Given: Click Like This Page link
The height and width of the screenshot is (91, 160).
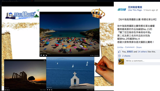Looking at the screenshot, I should (x=135, y=10).
